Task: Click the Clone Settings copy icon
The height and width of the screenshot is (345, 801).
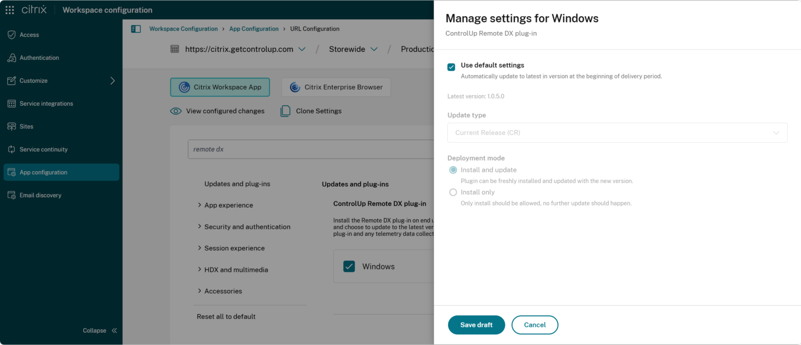Action: pos(285,111)
